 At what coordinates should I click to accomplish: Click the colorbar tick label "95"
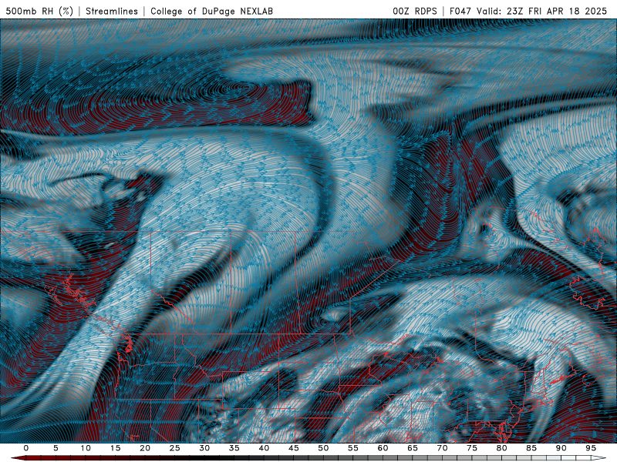[591, 448]
